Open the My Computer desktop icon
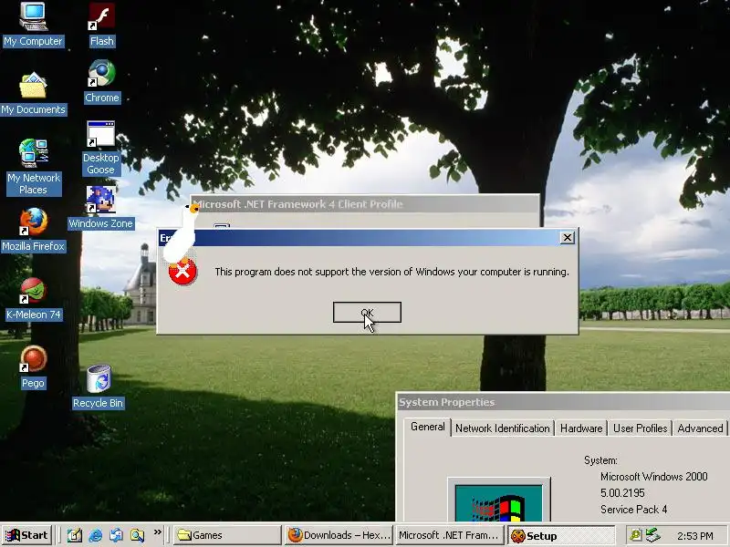 (33, 25)
